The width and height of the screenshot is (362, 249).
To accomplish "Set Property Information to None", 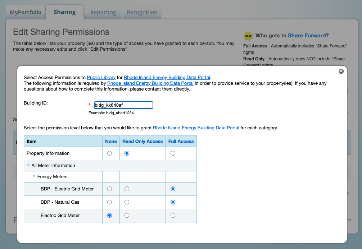I will [110, 153].
